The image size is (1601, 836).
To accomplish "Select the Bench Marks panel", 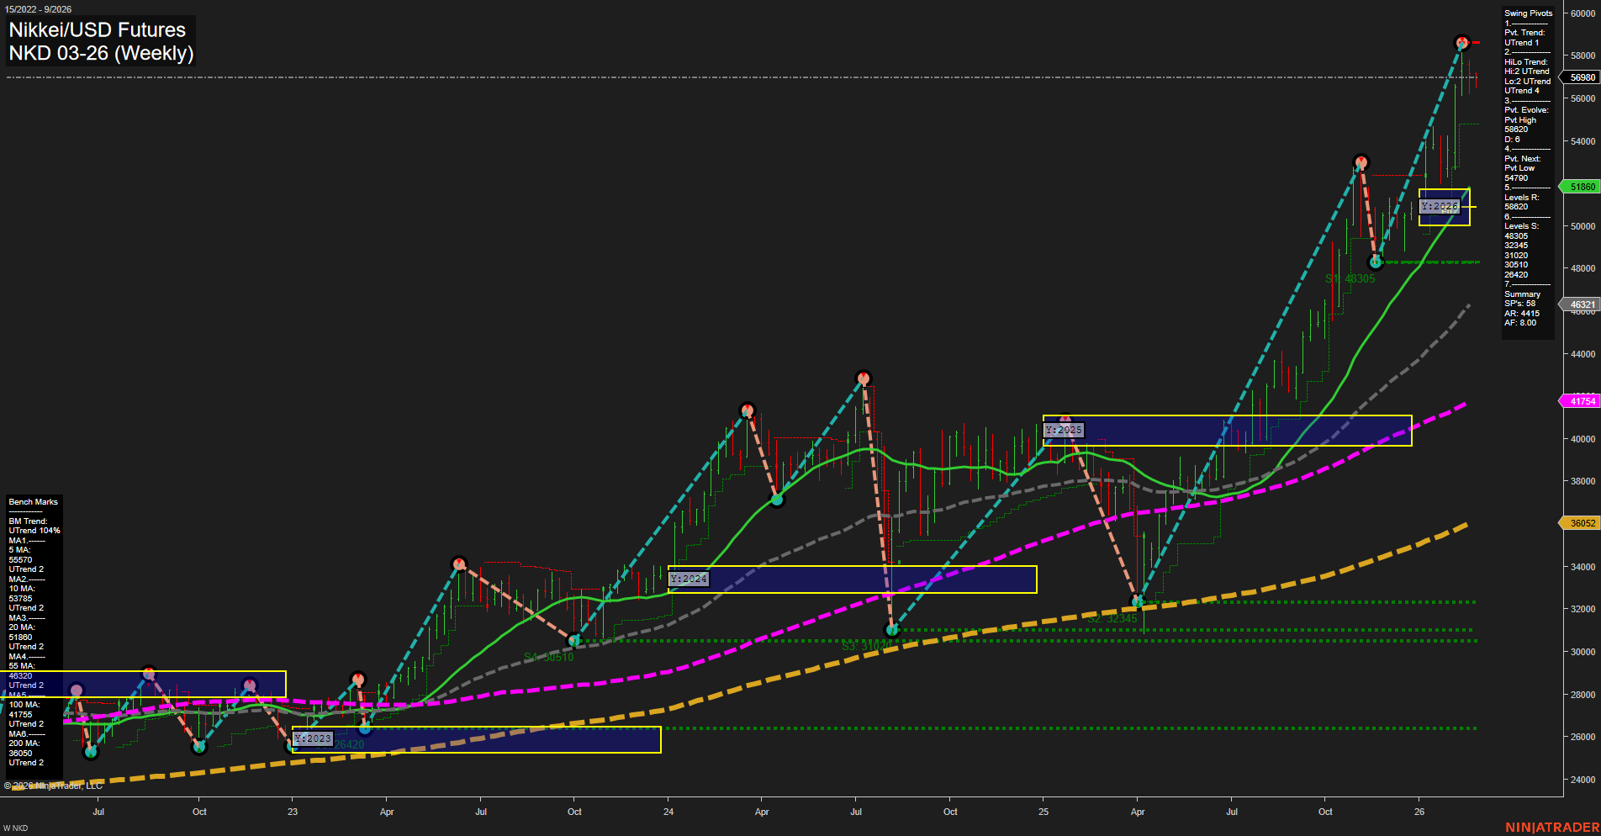I will (32, 501).
